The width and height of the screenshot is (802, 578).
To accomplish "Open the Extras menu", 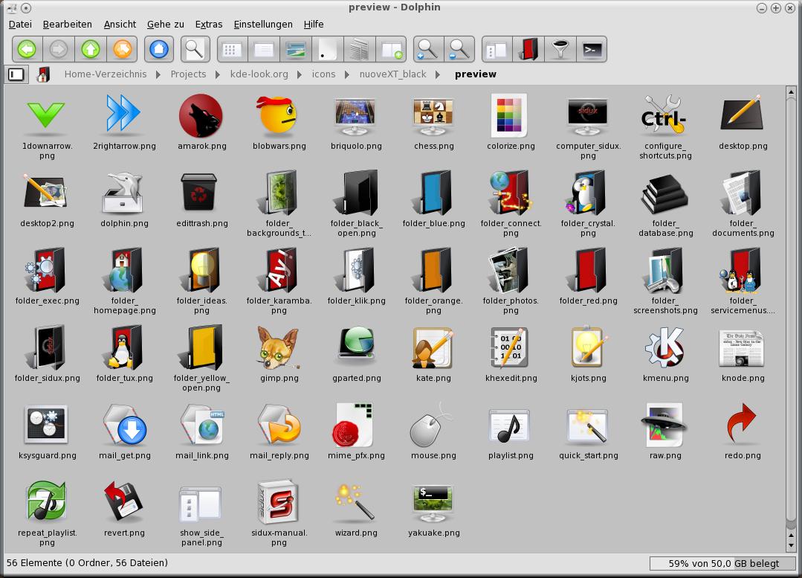I will click(x=209, y=24).
